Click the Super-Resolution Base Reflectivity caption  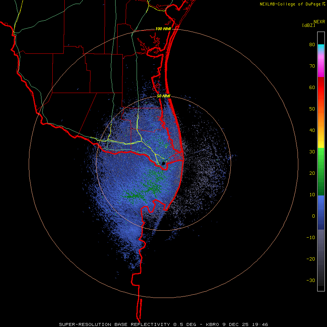pos(163,324)
